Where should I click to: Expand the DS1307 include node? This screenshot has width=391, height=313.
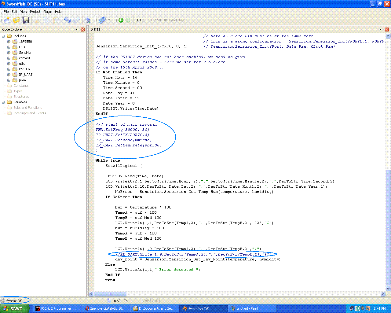9,69
